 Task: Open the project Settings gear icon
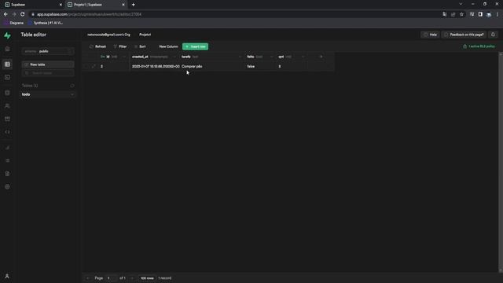(x=7, y=187)
